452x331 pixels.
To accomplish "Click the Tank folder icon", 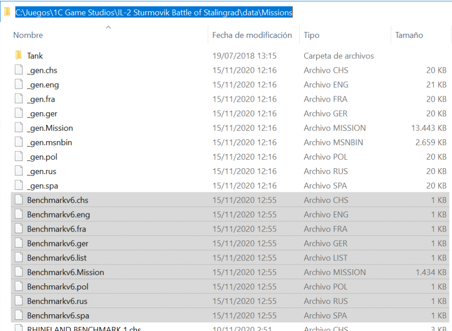I will click(19, 56).
